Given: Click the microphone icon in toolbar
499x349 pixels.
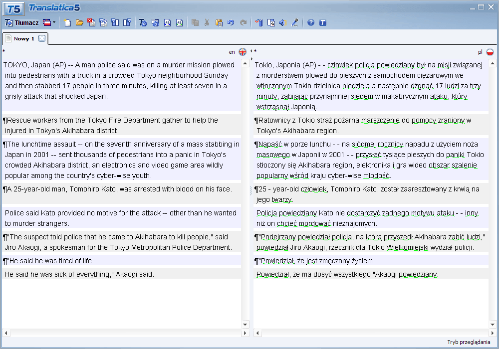Looking at the screenshot, I should coord(295,23).
